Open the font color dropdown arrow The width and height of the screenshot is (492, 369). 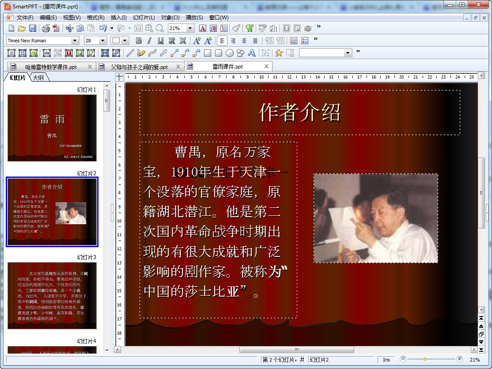point(125,41)
